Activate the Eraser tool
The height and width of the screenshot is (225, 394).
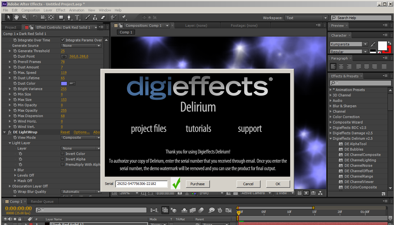click(x=103, y=18)
